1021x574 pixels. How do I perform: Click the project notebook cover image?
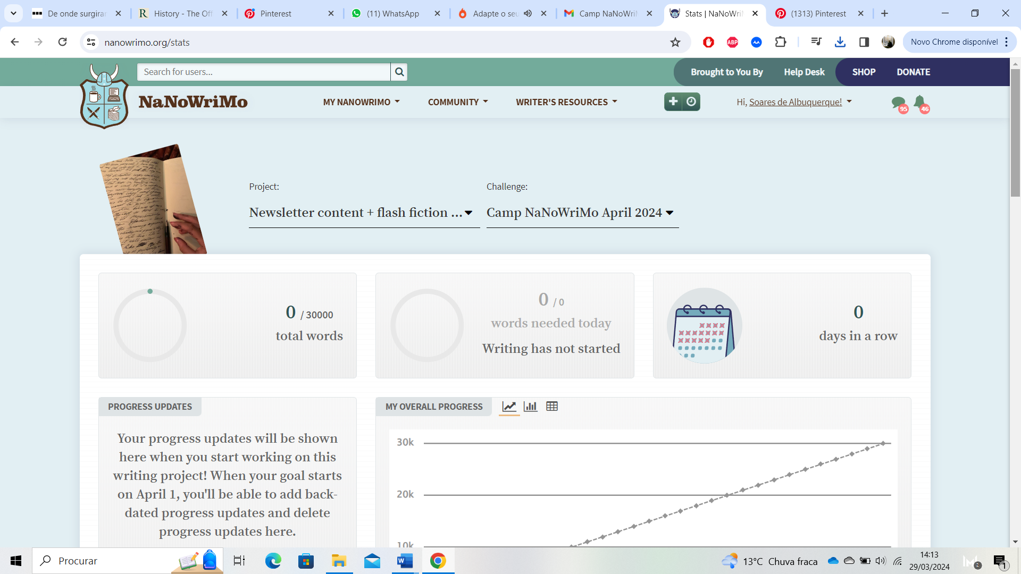pos(153,199)
